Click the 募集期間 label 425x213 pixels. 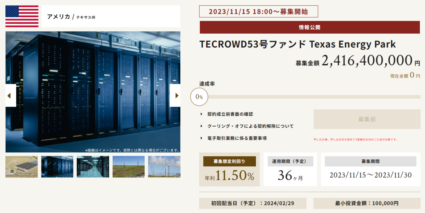point(370,161)
